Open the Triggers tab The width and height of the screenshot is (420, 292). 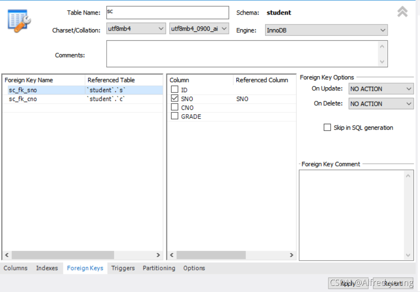point(123,268)
